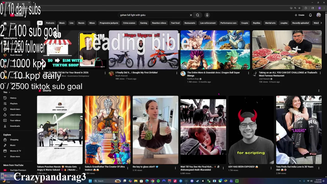Play Sakura Punches Naruto short thumbnail
This screenshot has height=184, width=327.
(x=60, y=130)
